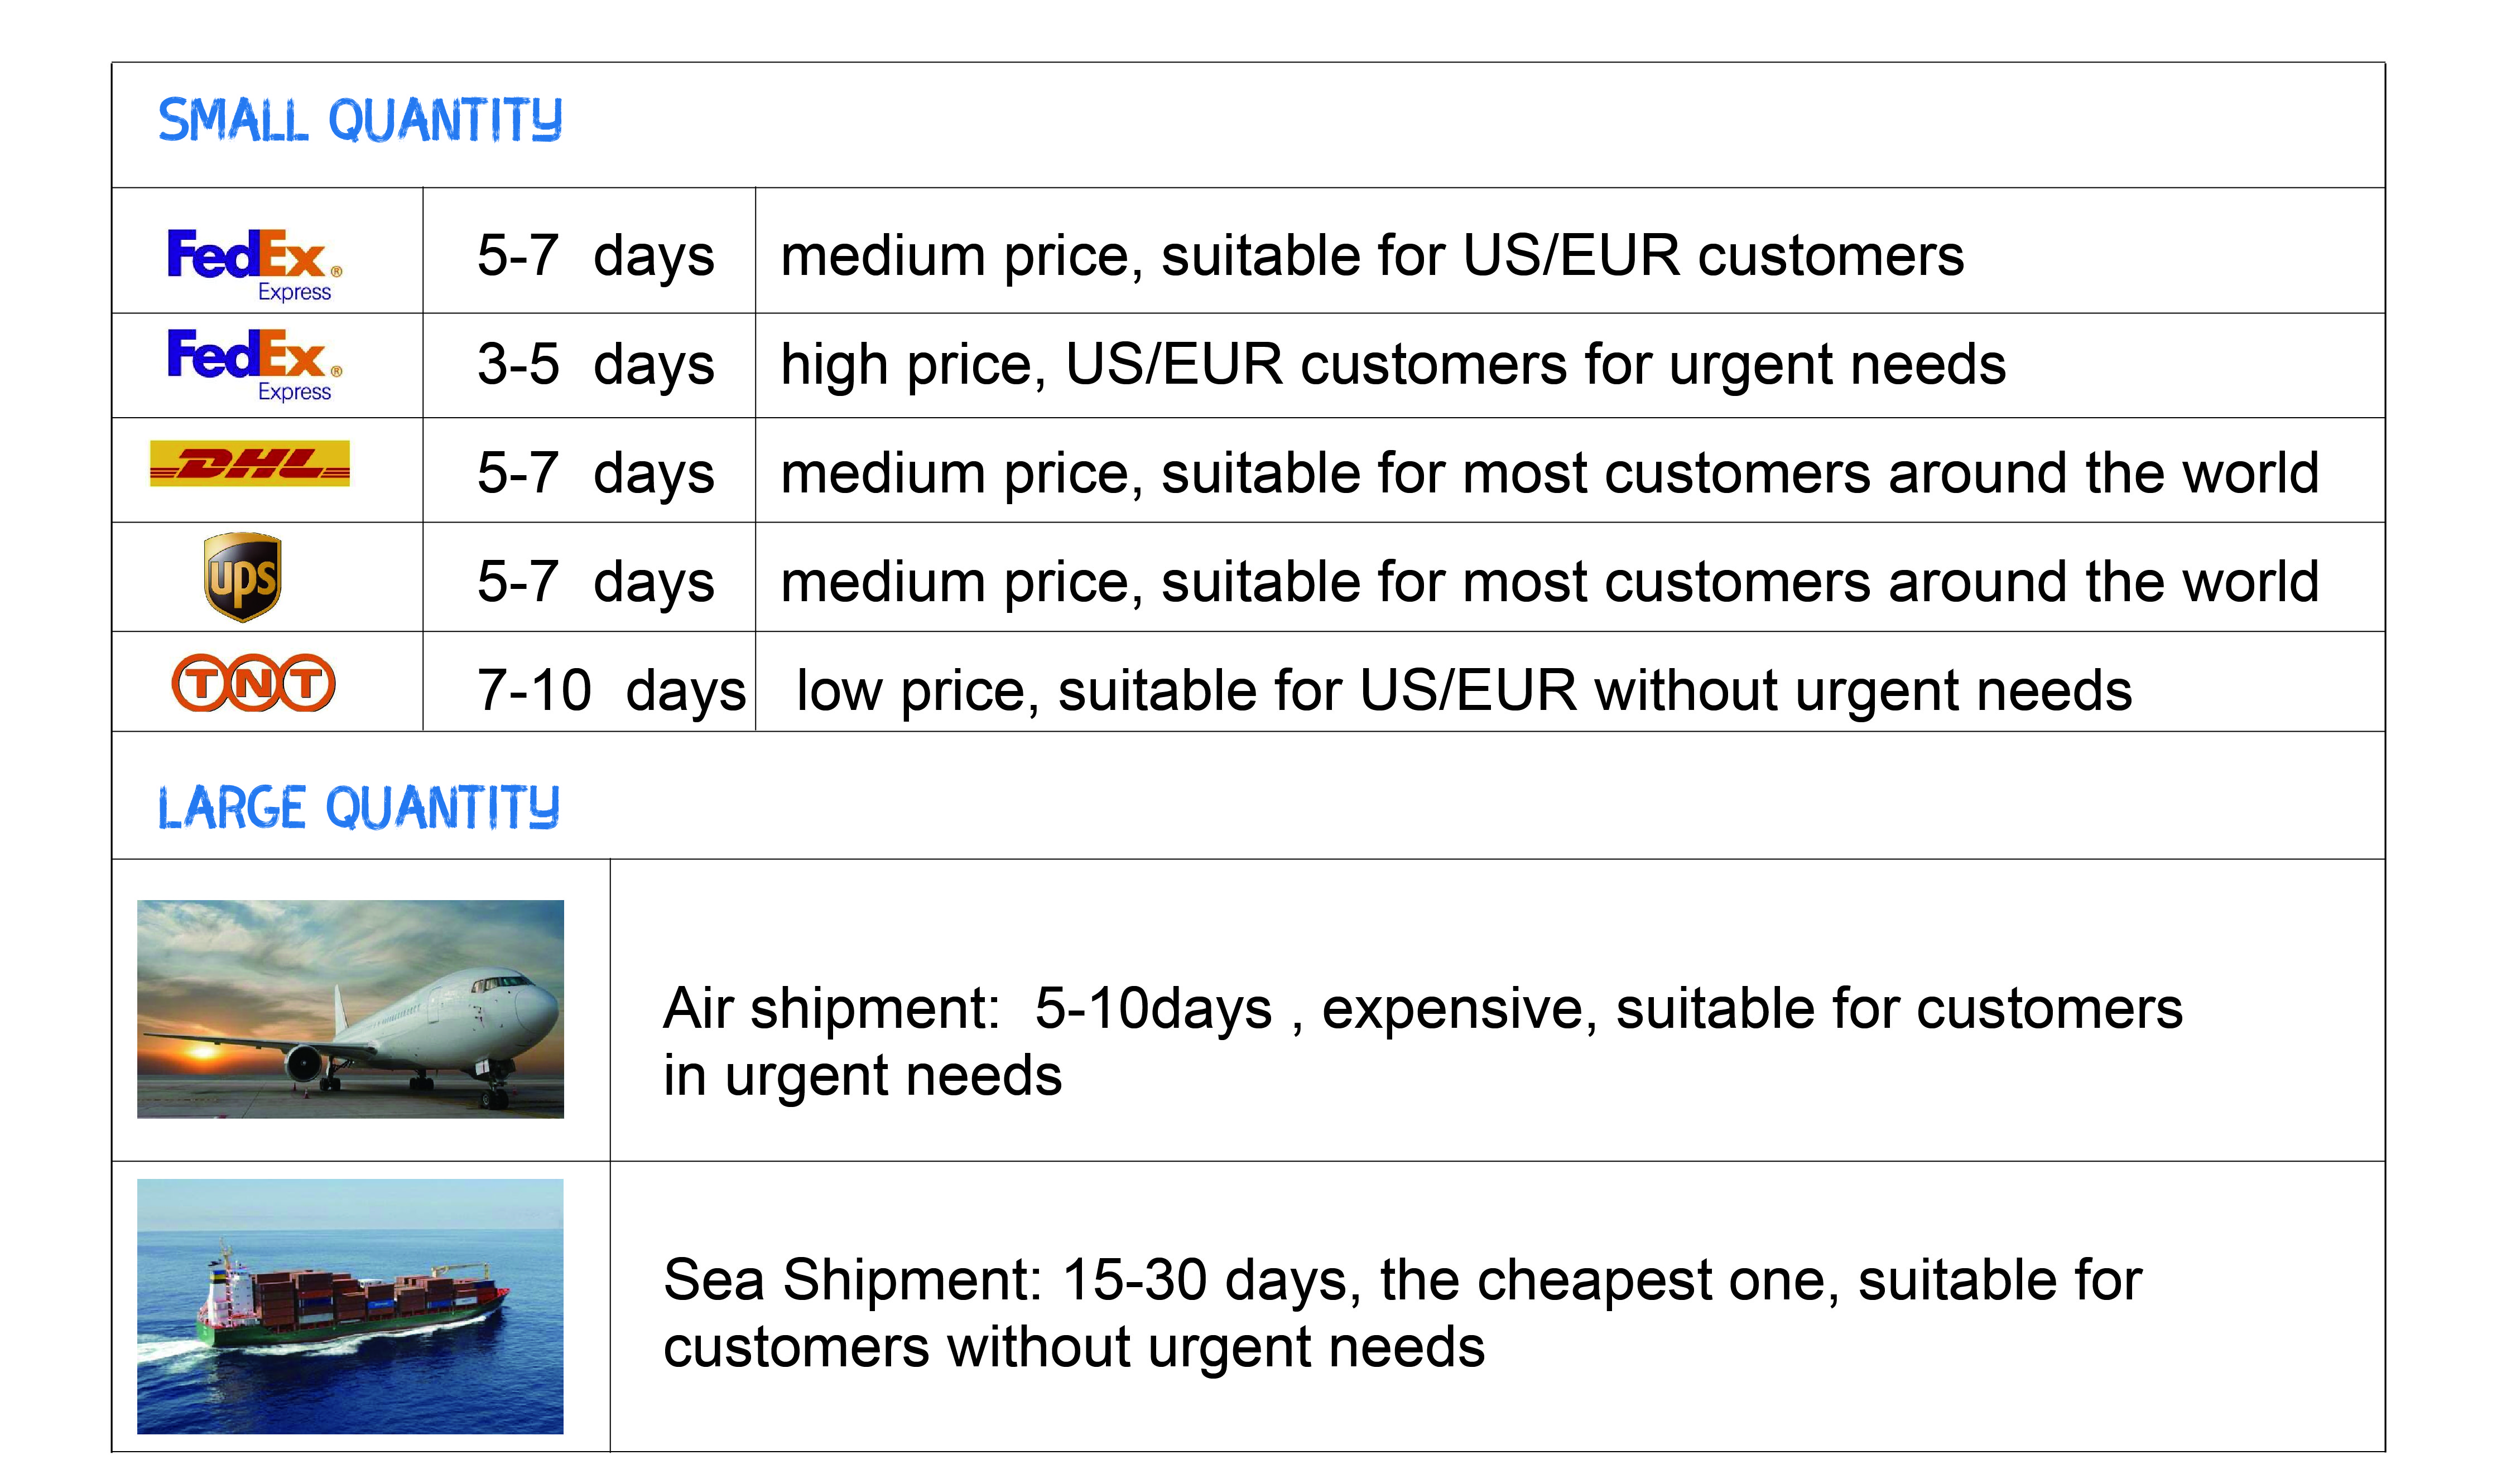The height and width of the screenshot is (1484, 2497).
Task: Click the 3-5 days delivery time
Action: [x=595, y=364]
